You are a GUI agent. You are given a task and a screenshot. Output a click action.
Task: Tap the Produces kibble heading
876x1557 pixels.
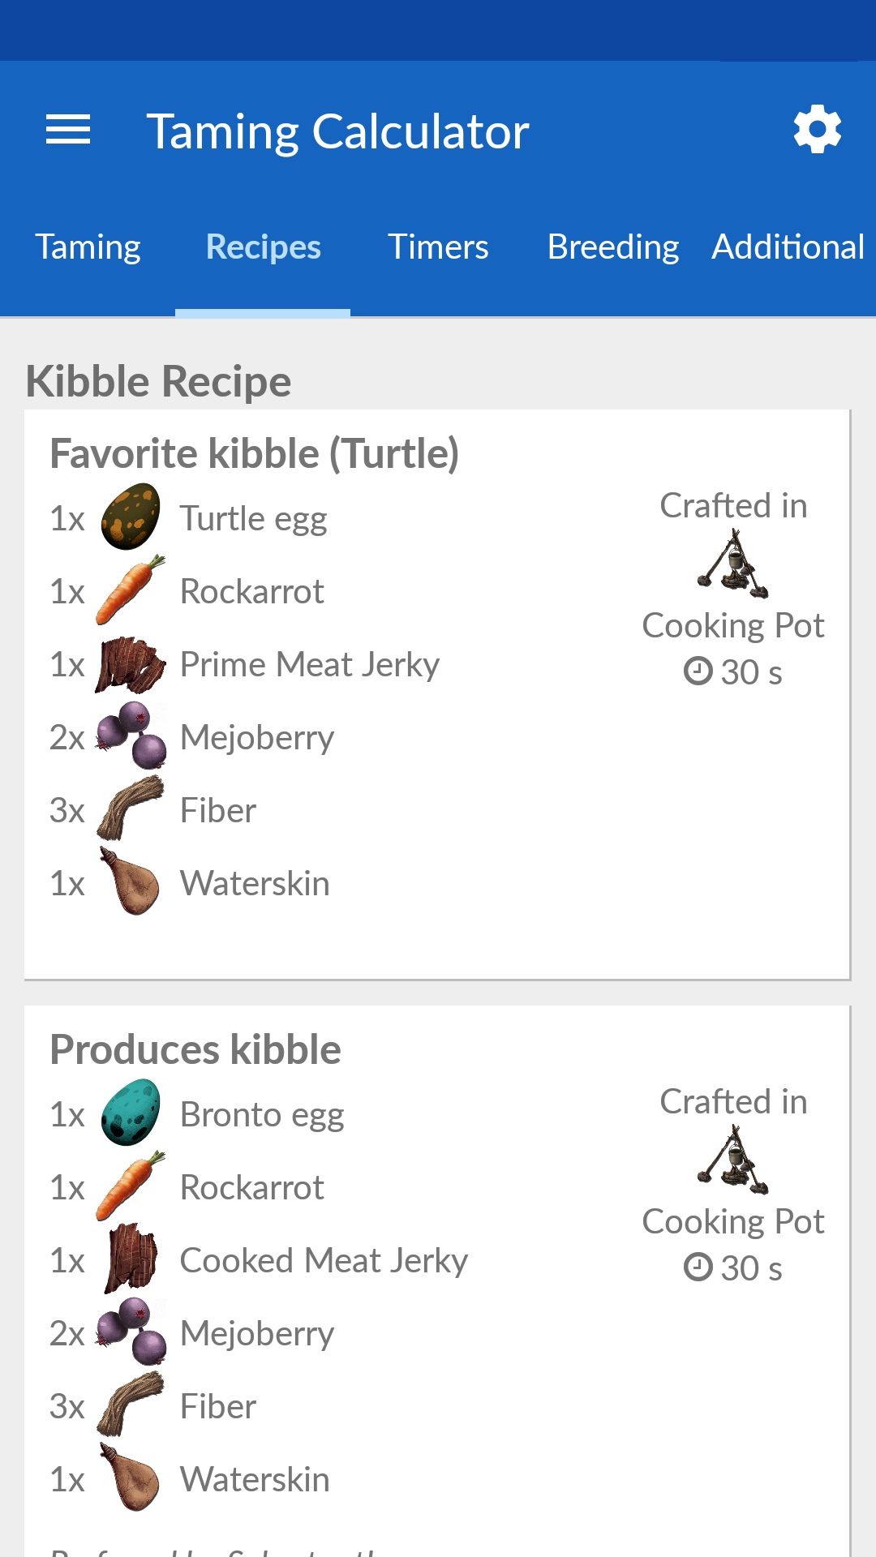195,1049
